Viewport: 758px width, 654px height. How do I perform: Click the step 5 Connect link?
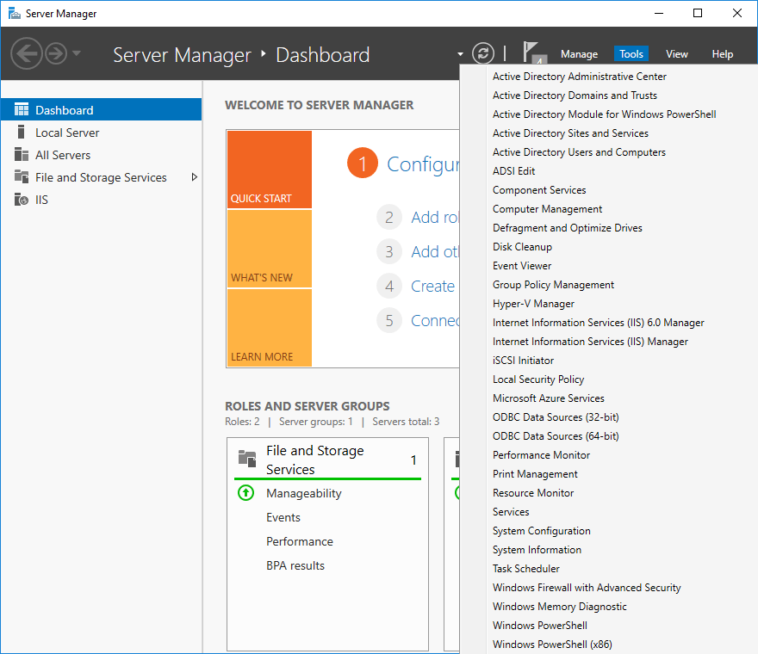[x=435, y=320]
